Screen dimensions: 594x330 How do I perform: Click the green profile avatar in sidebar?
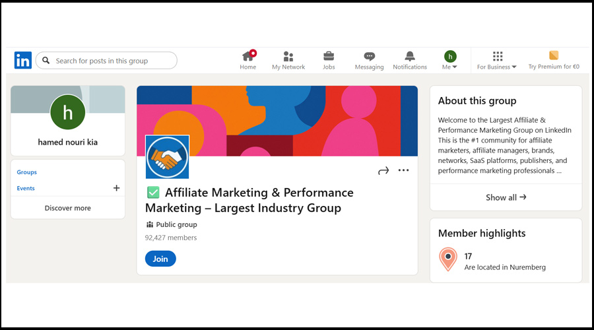(68, 112)
